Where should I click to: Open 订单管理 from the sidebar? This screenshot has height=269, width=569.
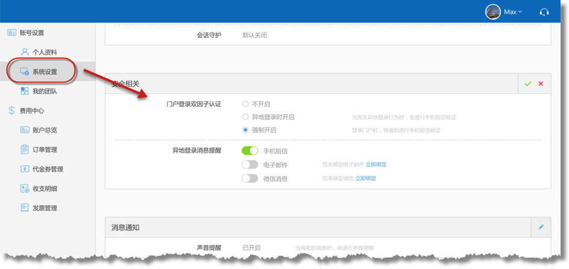(x=45, y=150)
